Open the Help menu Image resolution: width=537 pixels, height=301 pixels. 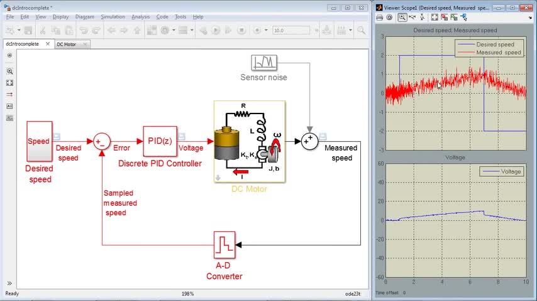(x=198, y=17)
